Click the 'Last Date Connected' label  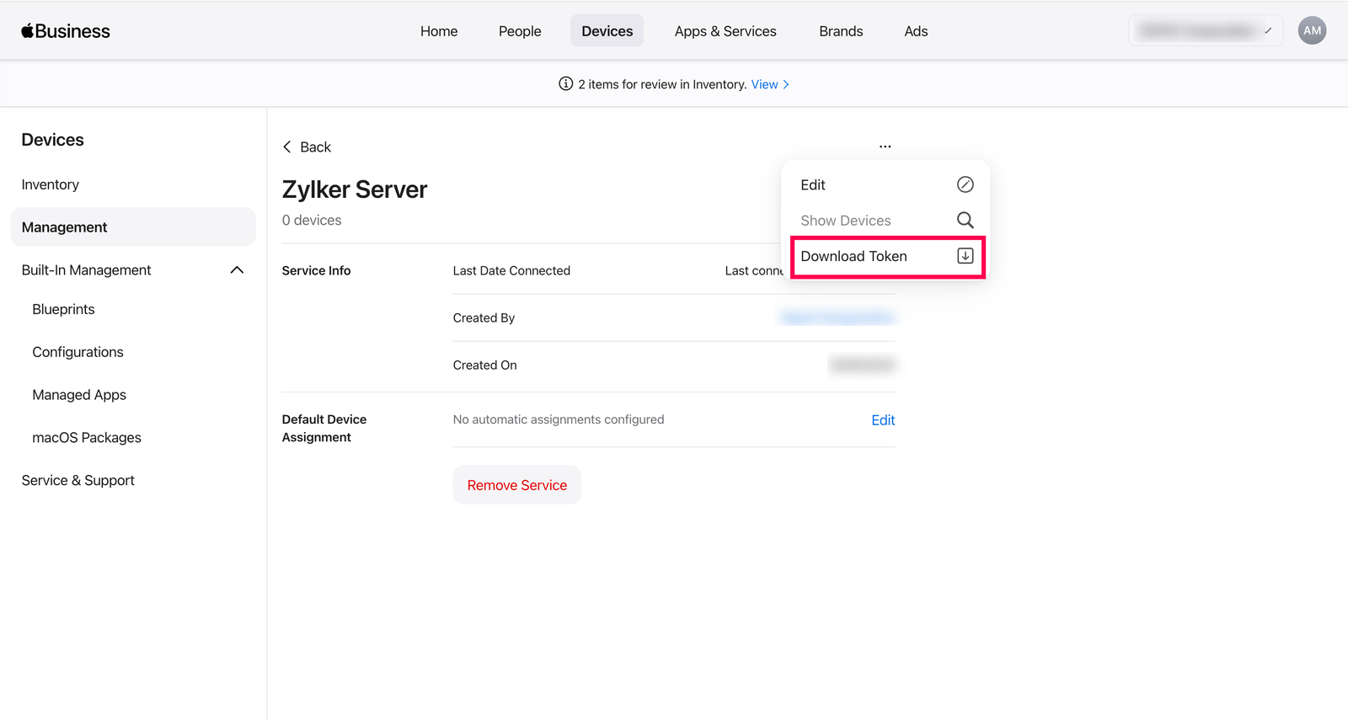pos(511,270)
